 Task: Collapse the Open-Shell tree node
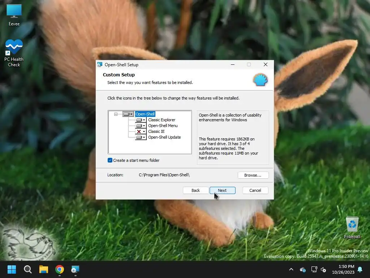click(116, 114)
